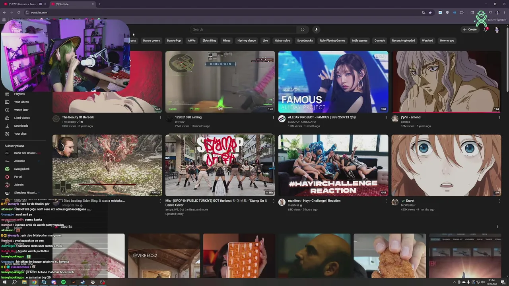
Task: Open options menu for Hayır Challenge Reaction
Action: point(387,201)
